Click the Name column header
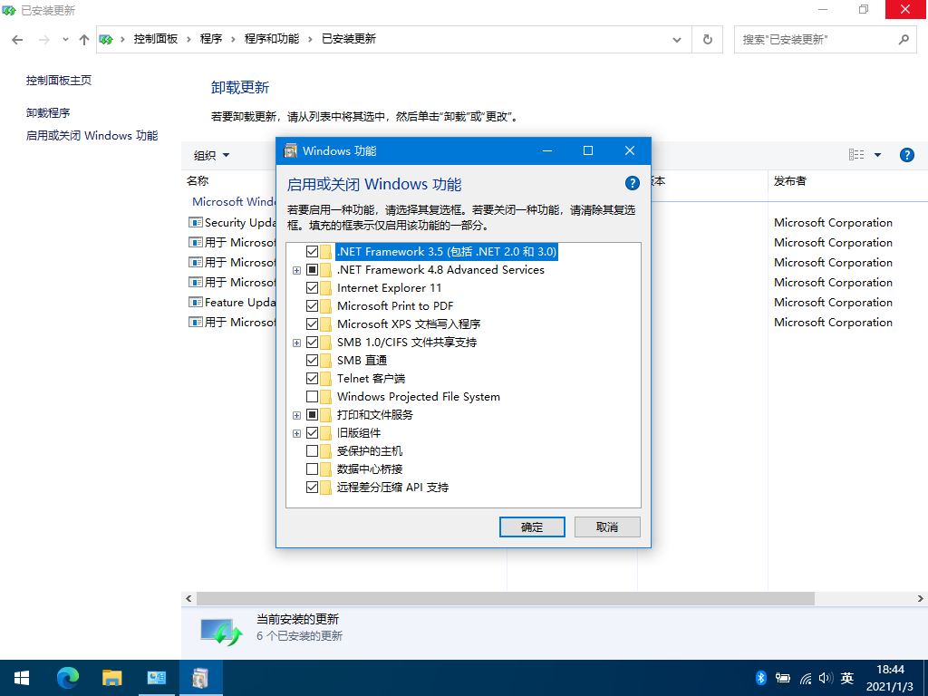Viewport: 928px width, 696px height. click(x=198, y=181)
